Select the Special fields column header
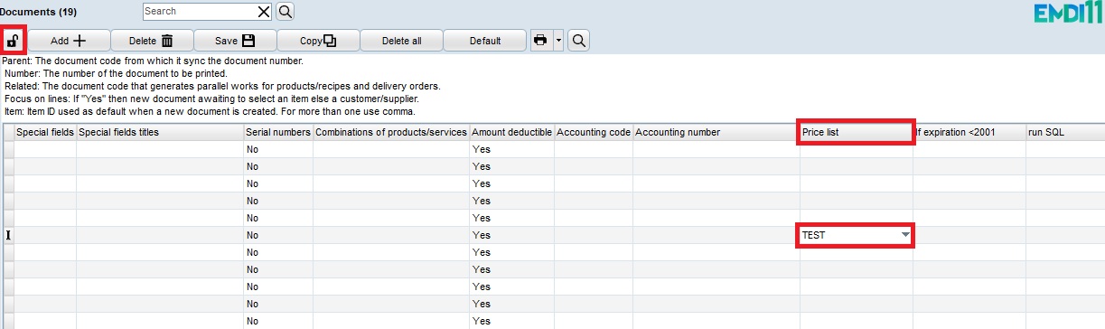1105x329 pixels. (45, 132)
